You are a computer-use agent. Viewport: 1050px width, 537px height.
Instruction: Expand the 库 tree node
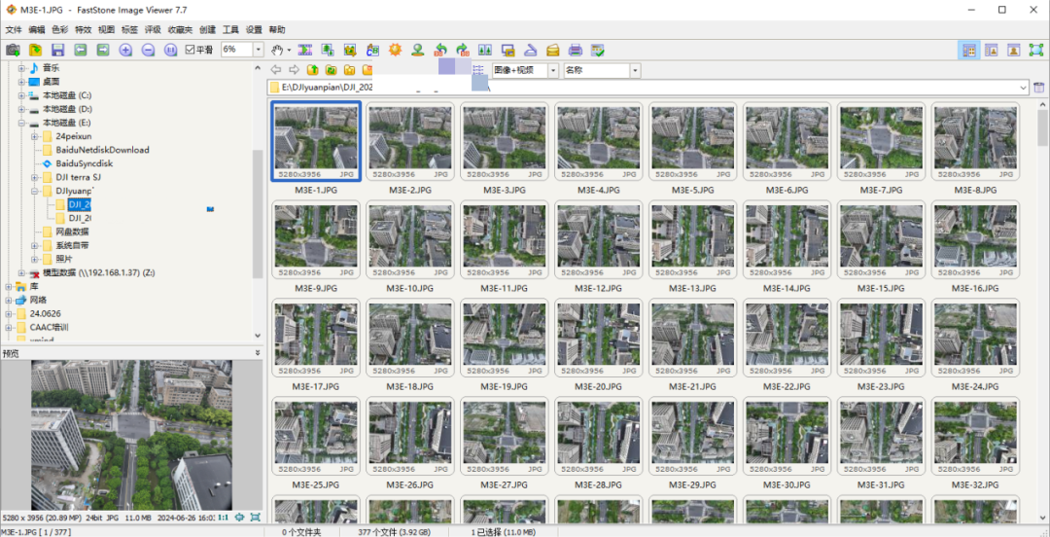[x=8, y=286]
